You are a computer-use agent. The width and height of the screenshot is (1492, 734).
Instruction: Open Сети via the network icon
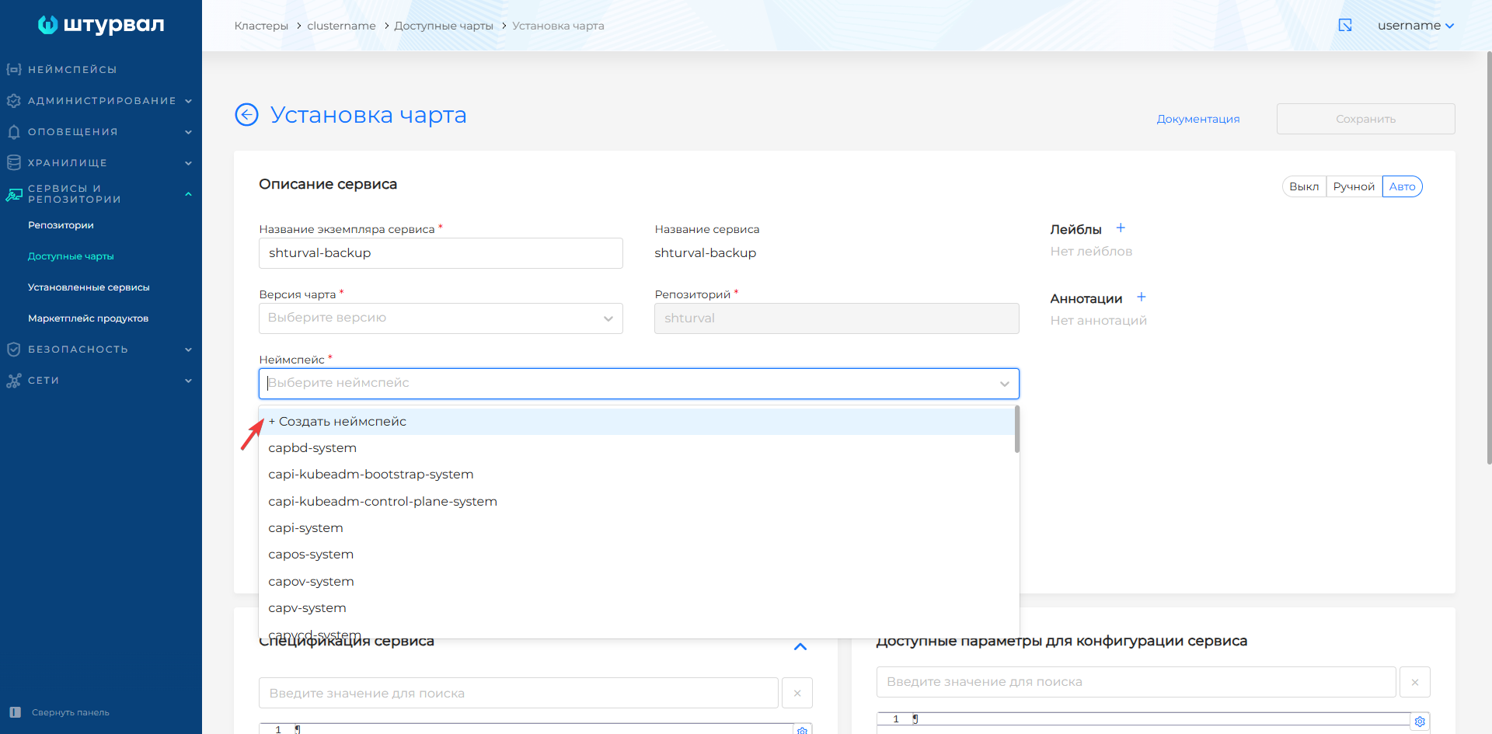point(12,380)
